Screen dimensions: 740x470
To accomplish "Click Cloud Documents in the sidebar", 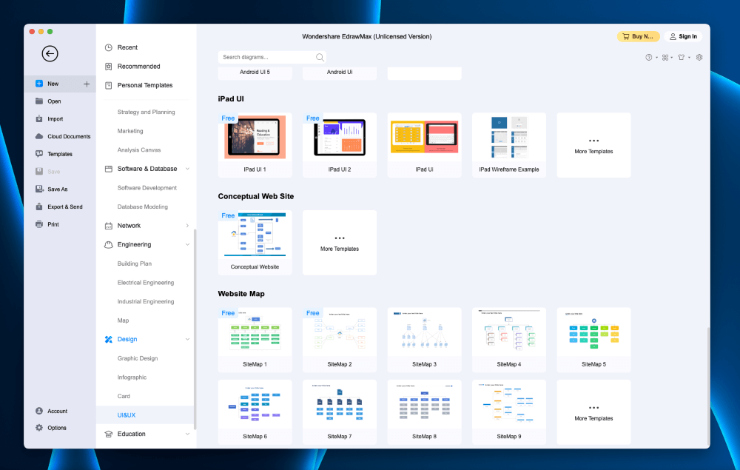I will [x=69, y=136].
